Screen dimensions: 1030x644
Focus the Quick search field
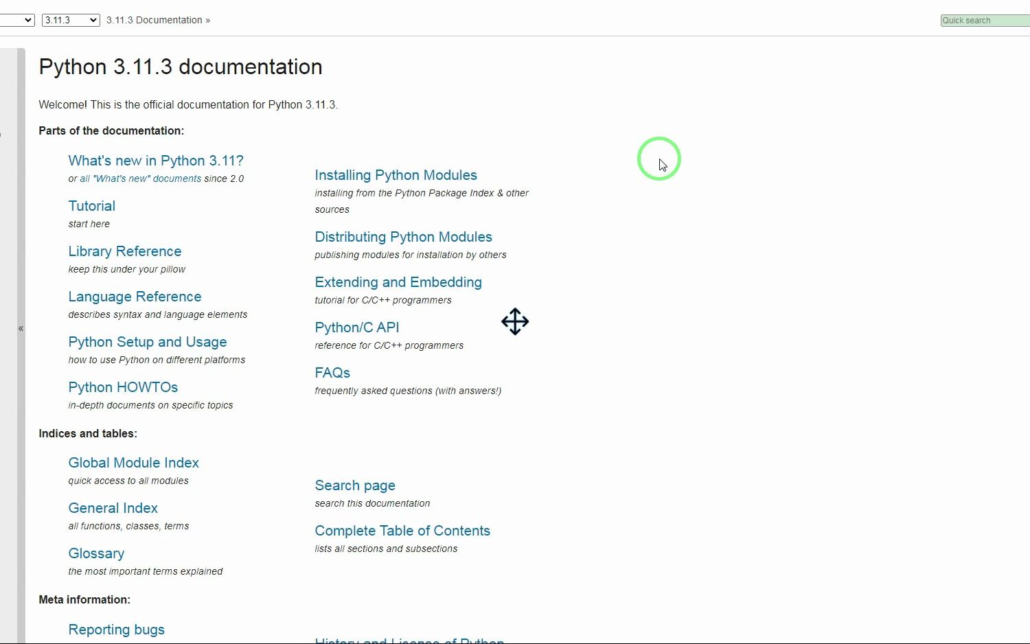(985, 21)
